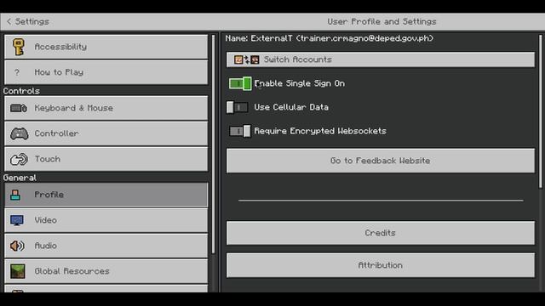545x306 pixels.
Task: Select the Profile tab
Action: click(x=106, y=195)
